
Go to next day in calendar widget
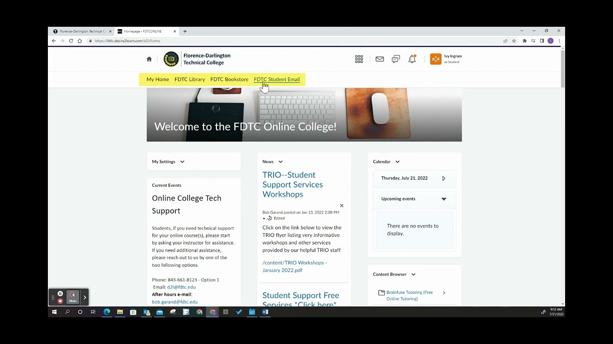443,179
